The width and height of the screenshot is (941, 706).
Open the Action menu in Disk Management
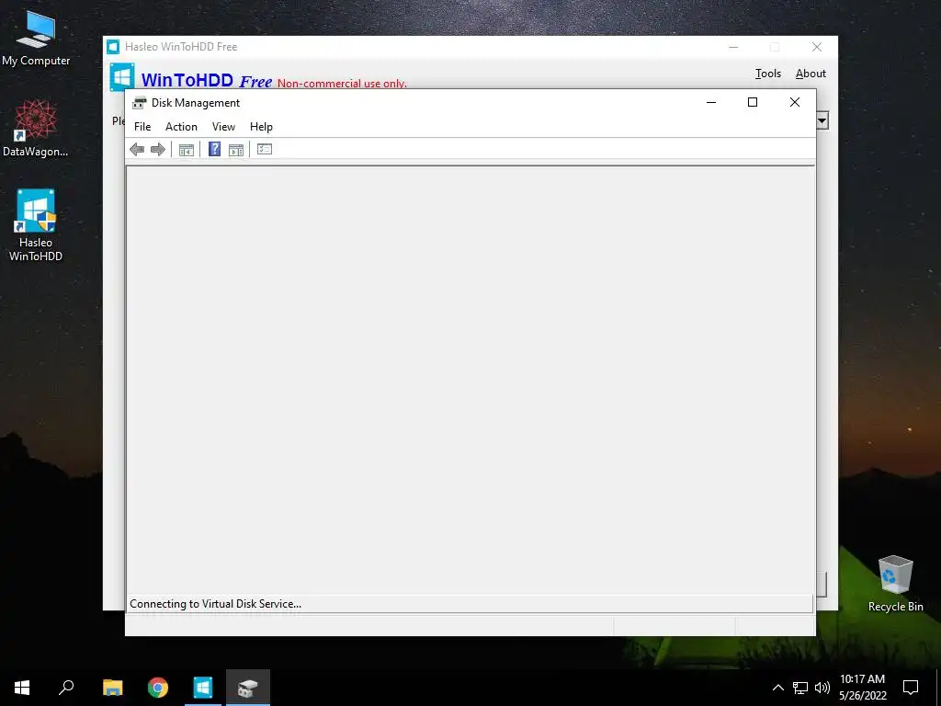click(x=181, y=127)
